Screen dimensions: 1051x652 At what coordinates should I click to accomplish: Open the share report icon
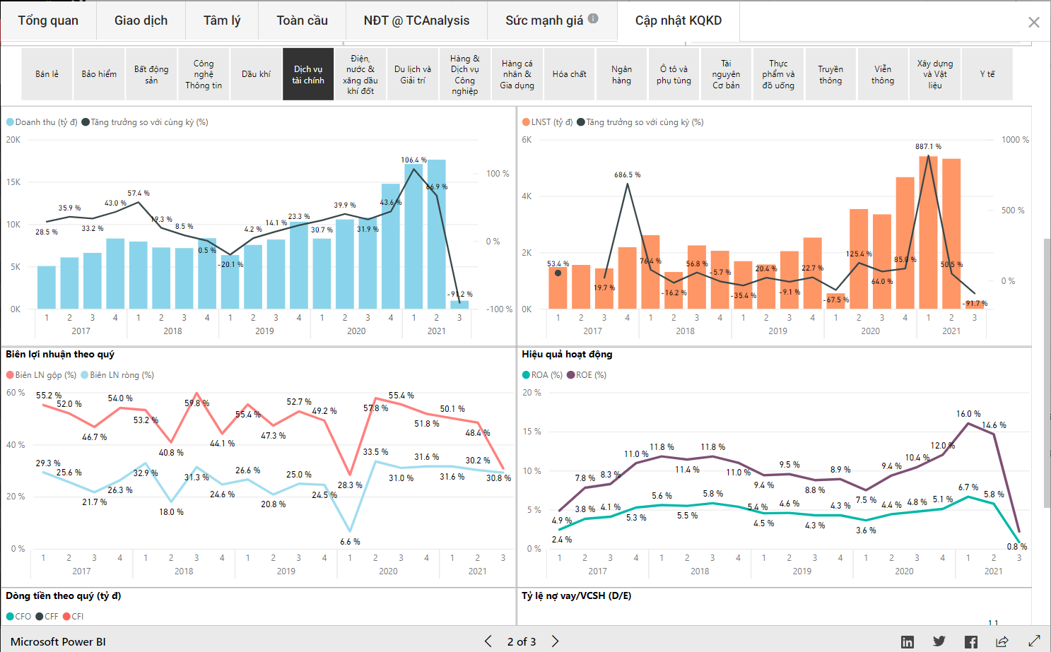click(x=1002, y=641)
